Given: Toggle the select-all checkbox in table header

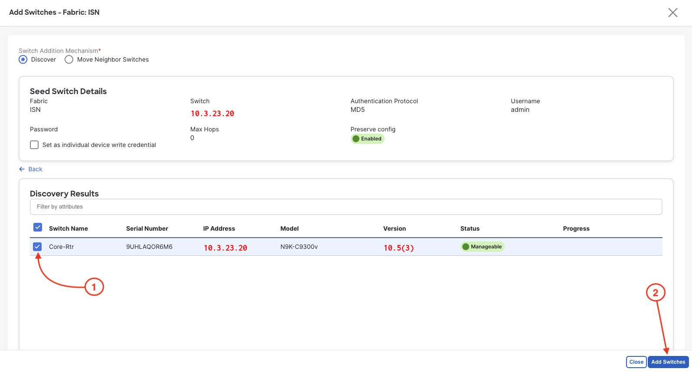Looking at the screenshot, I should (38, 228).
